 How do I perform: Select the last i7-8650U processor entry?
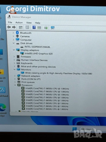tap(47, 109)
